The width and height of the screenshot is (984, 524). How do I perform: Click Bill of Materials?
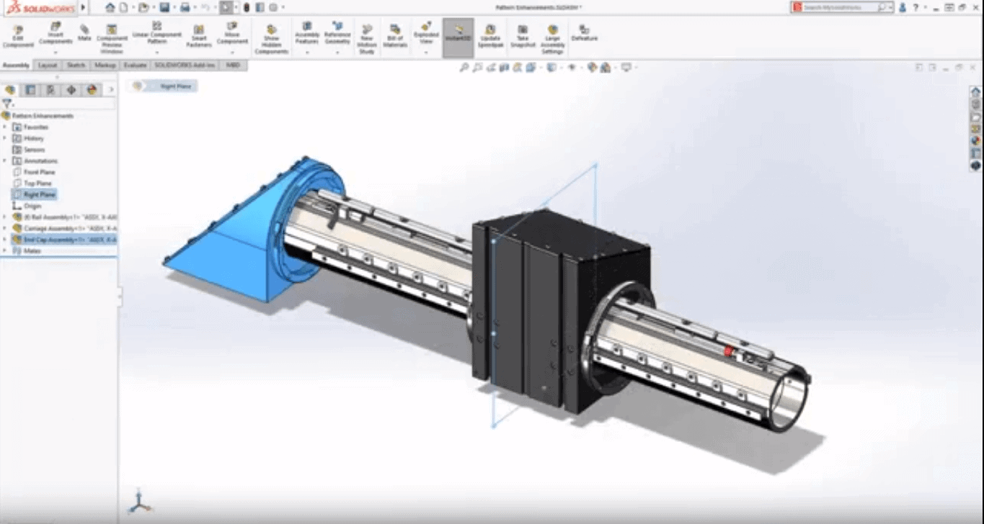coord(395,36)
